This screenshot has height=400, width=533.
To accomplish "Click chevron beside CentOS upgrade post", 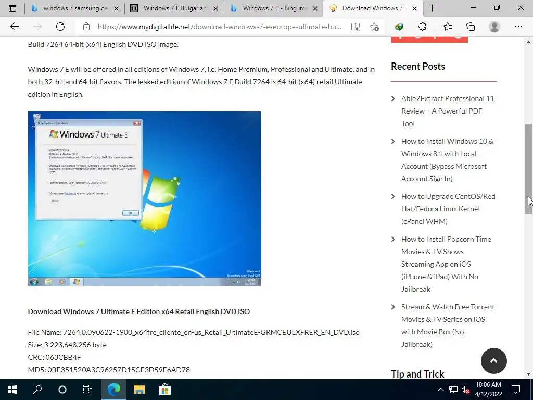I will click(394, 196).
